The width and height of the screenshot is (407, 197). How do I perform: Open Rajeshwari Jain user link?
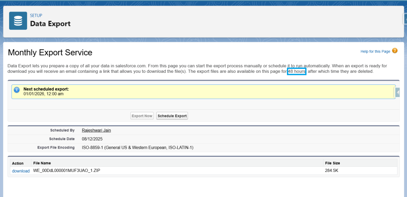(x=96, y=130)
